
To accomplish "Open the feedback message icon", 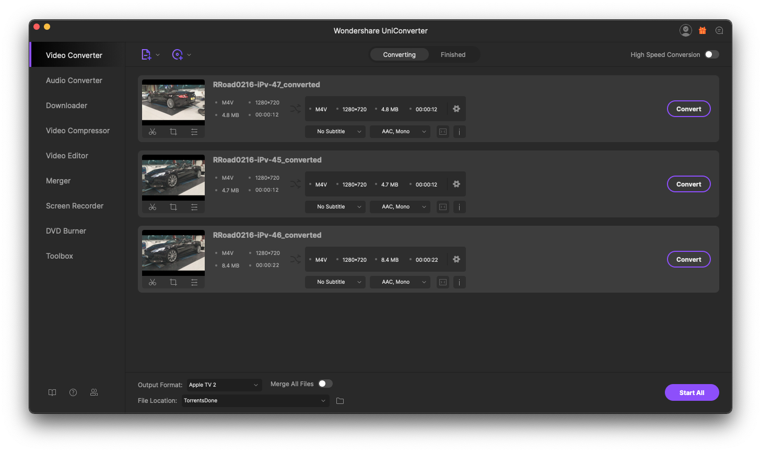I will (x=719, y=30).
